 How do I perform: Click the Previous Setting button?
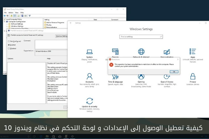click(61, 36)
